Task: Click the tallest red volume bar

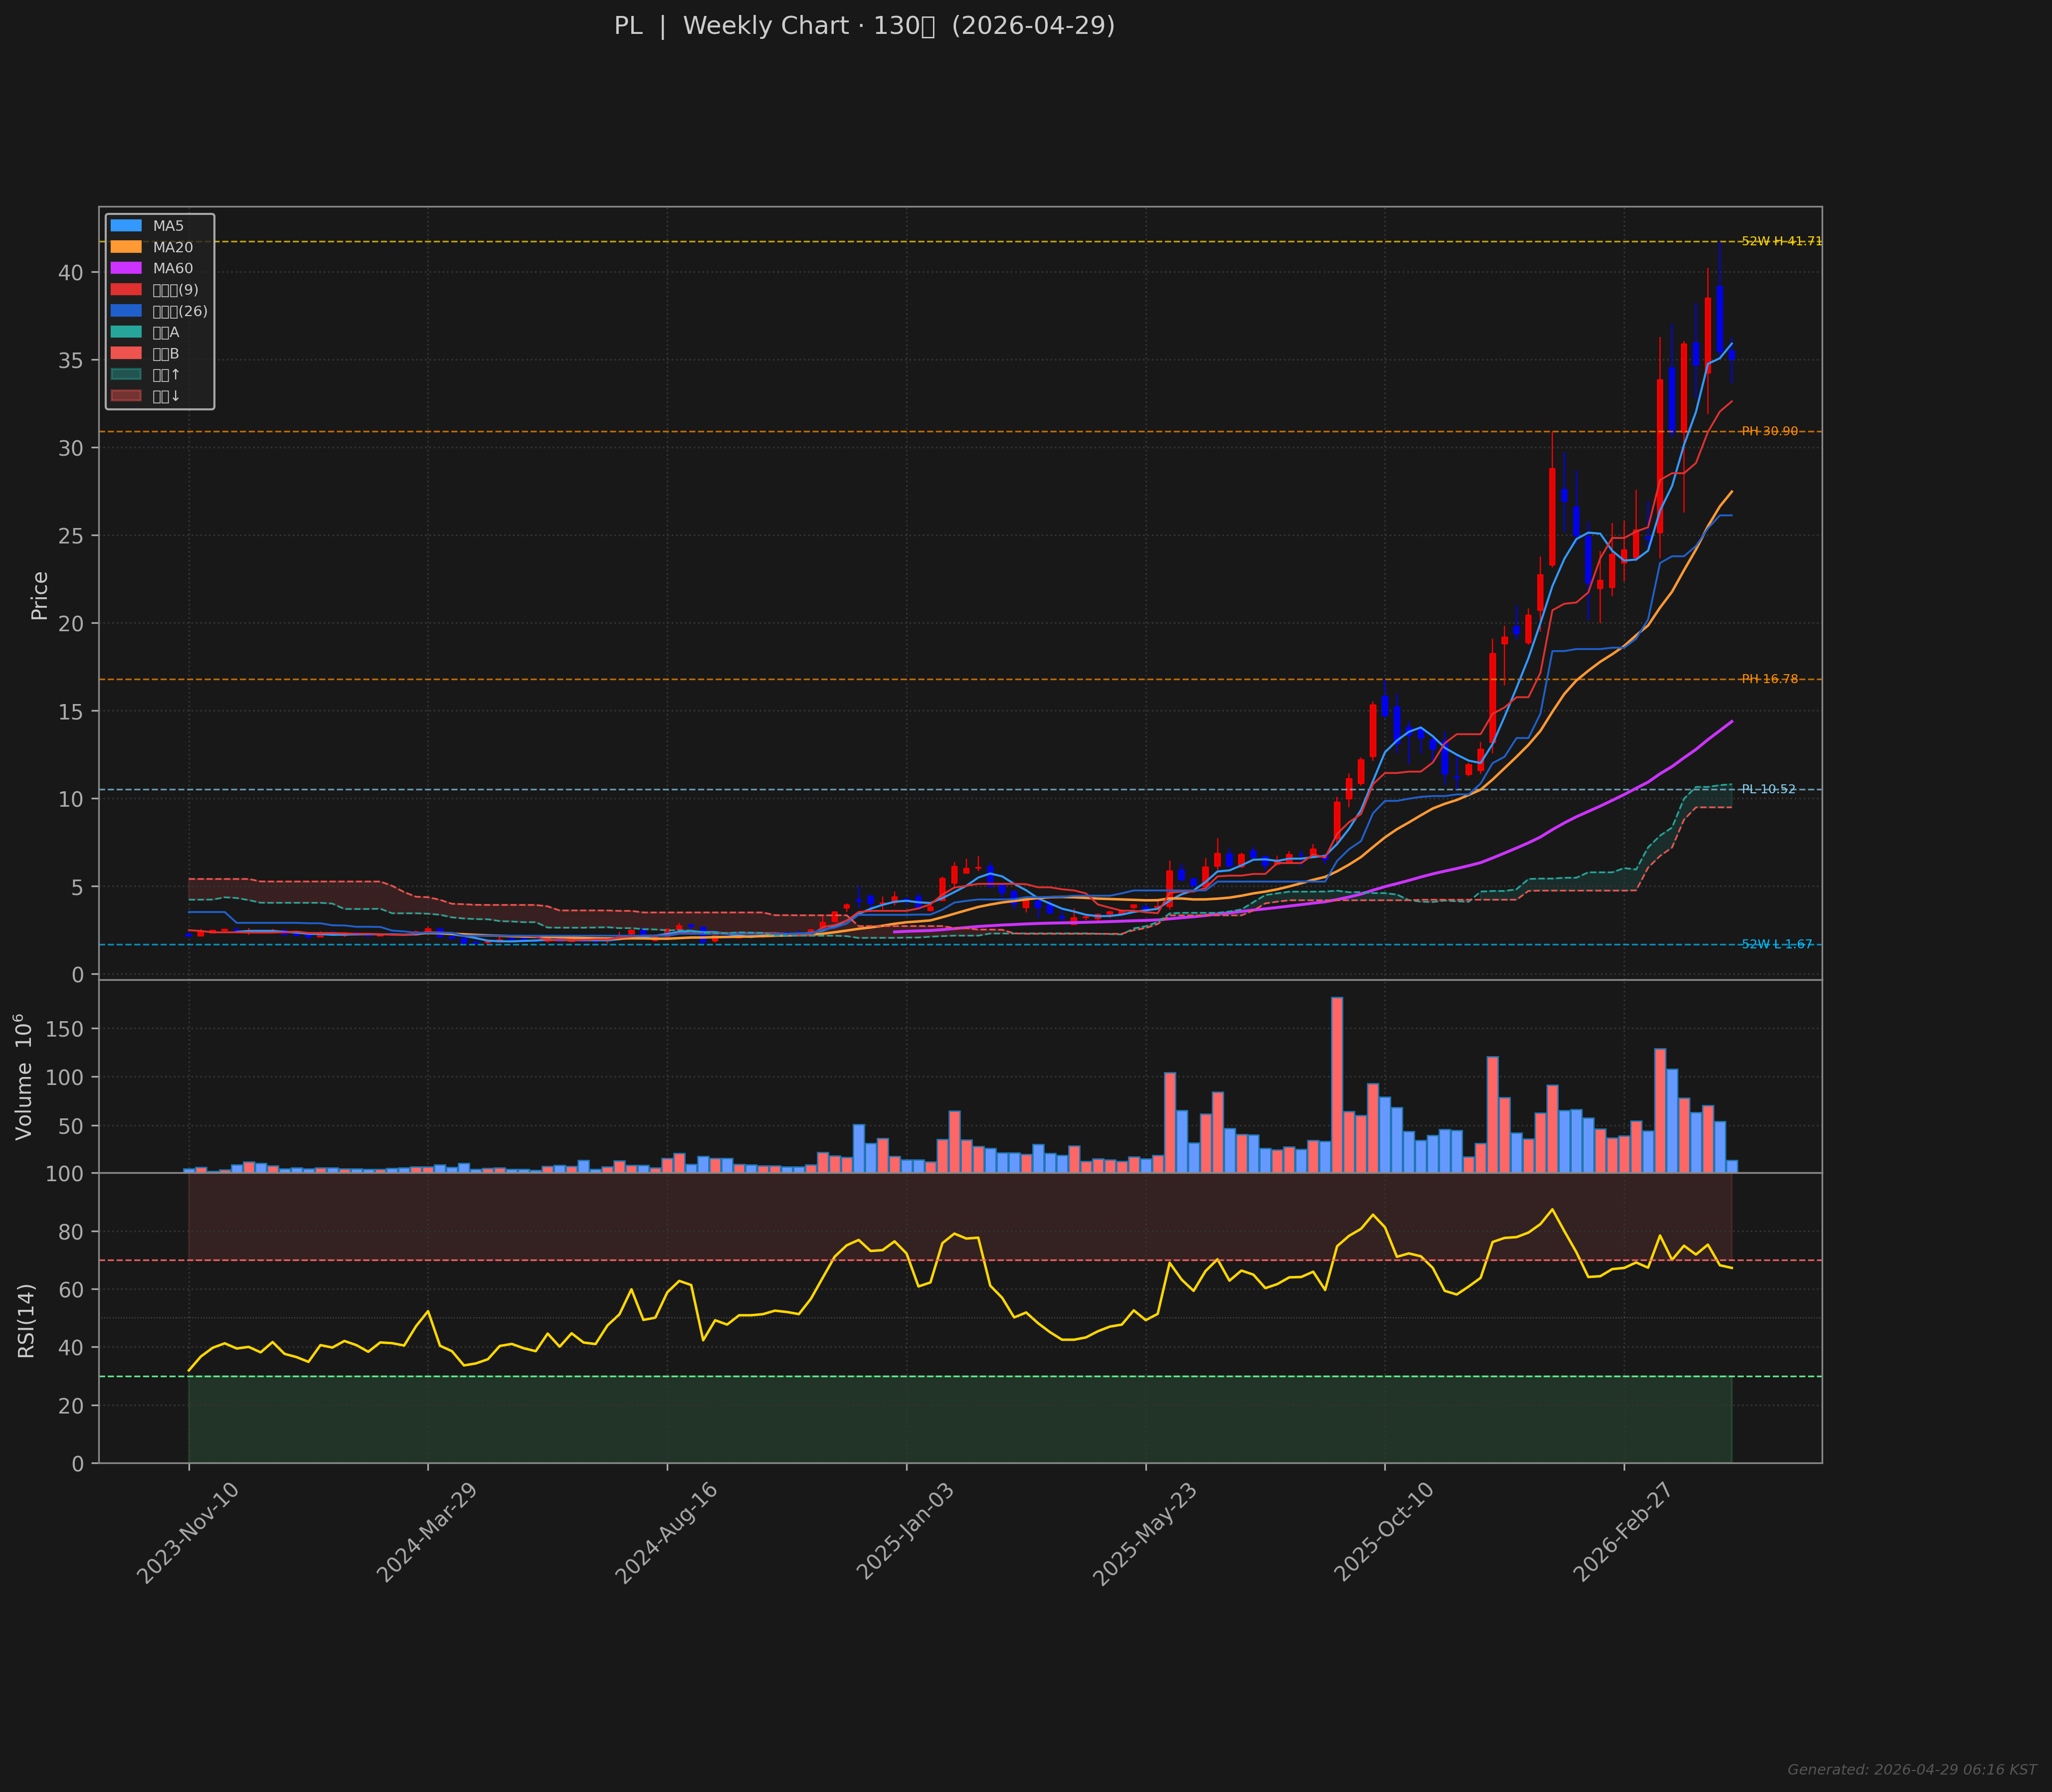Action: click(1337, 1085)
